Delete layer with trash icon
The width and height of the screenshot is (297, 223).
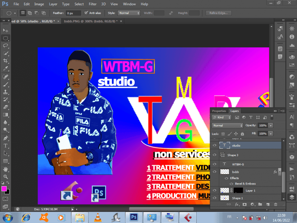point(275,205)
